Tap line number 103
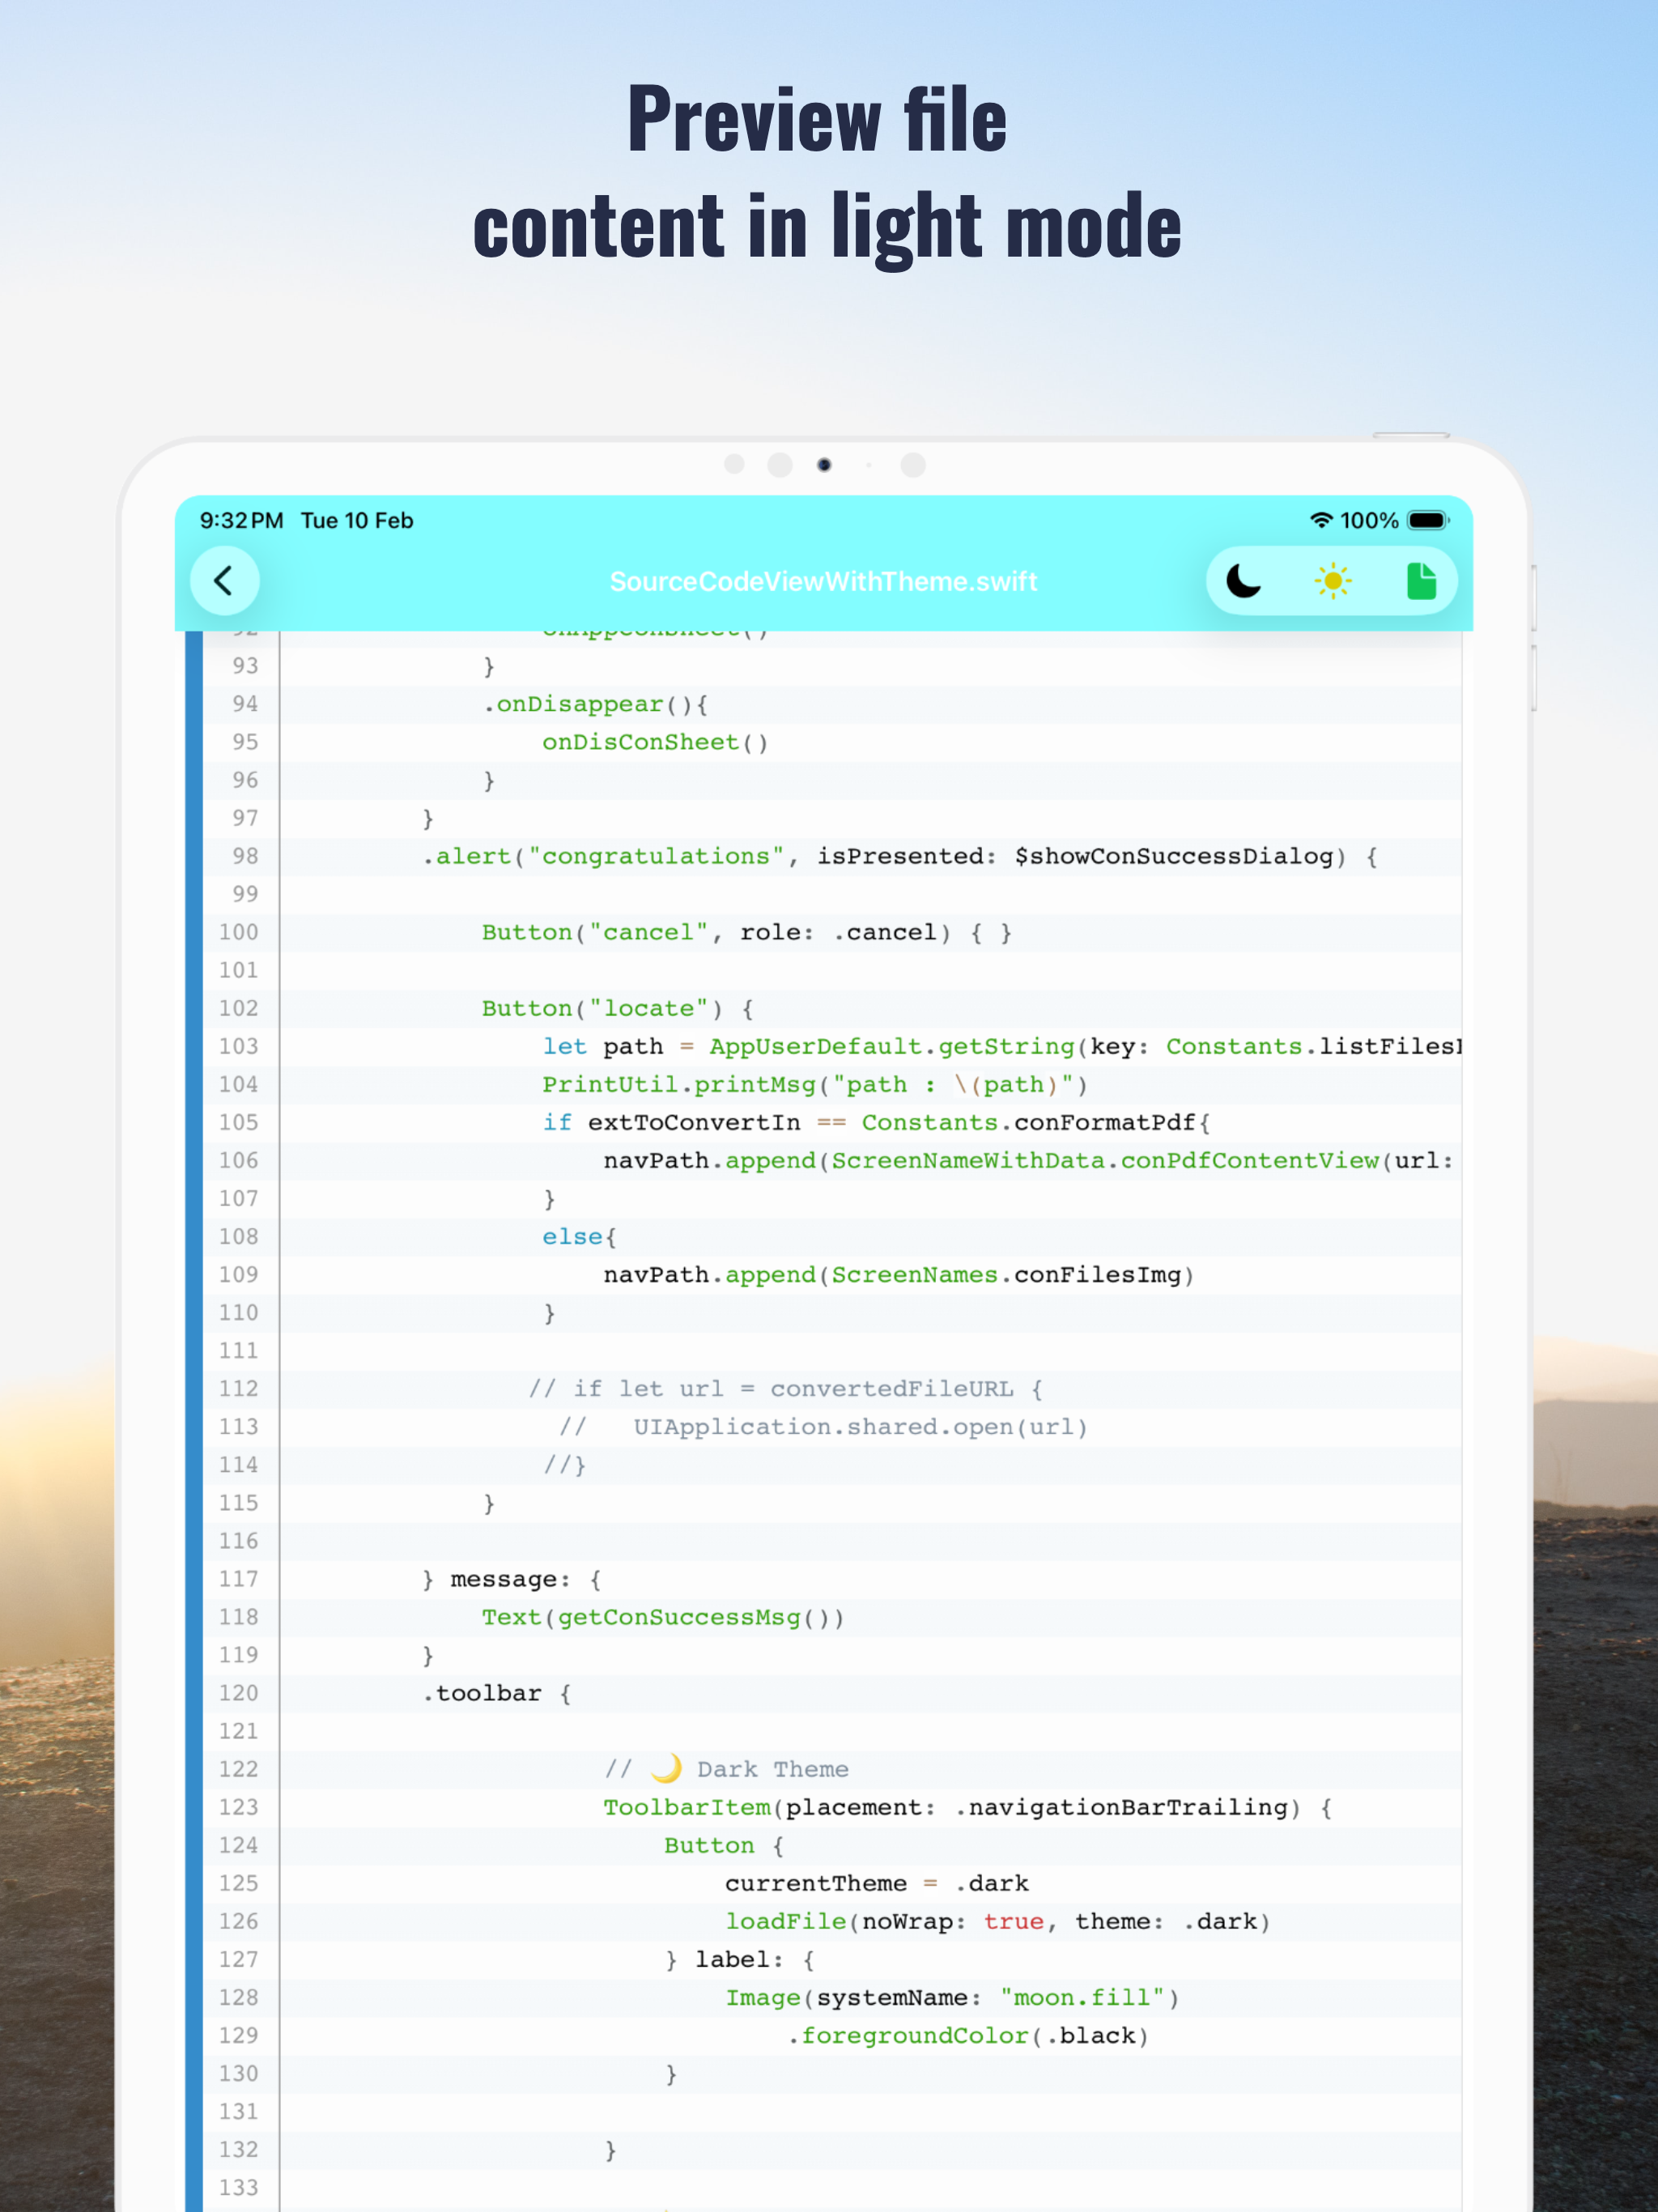This screenshot has height=2212, width=1658. (x=238, y=1046)
